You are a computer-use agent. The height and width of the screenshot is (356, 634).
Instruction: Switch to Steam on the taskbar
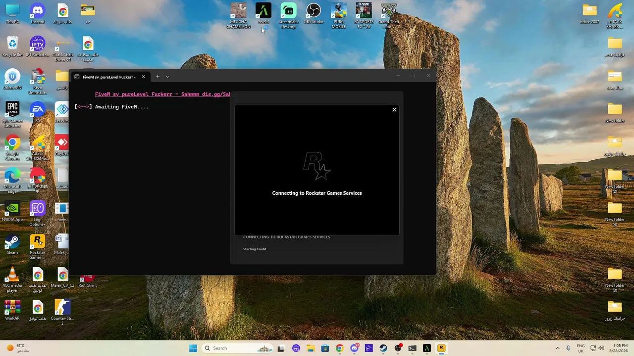click(383, 348)
